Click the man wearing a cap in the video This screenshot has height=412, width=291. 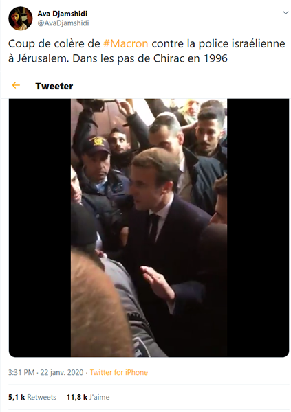pos(98,163)
